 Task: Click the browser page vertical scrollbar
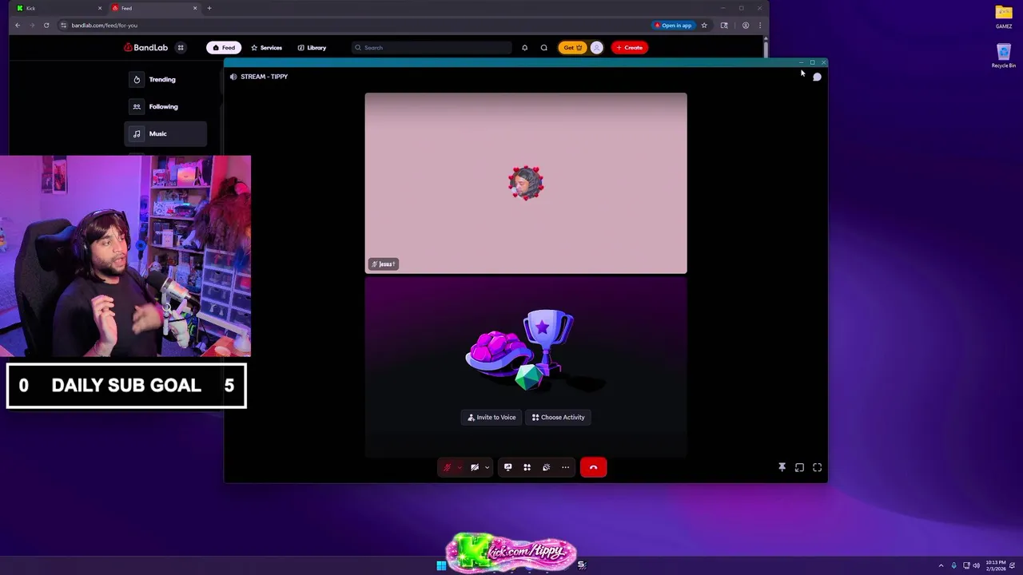[766, 48]
